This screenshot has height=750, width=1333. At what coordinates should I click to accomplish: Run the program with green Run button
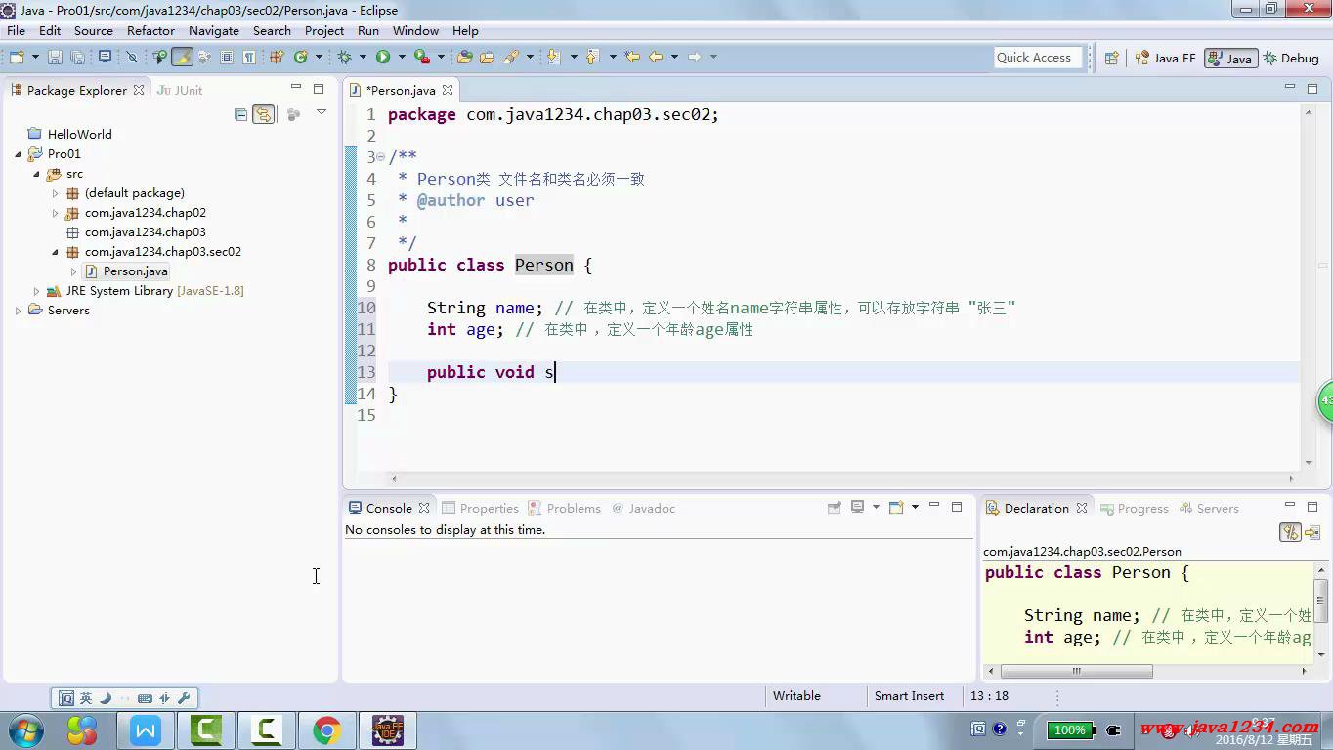[x=383, y=58]
